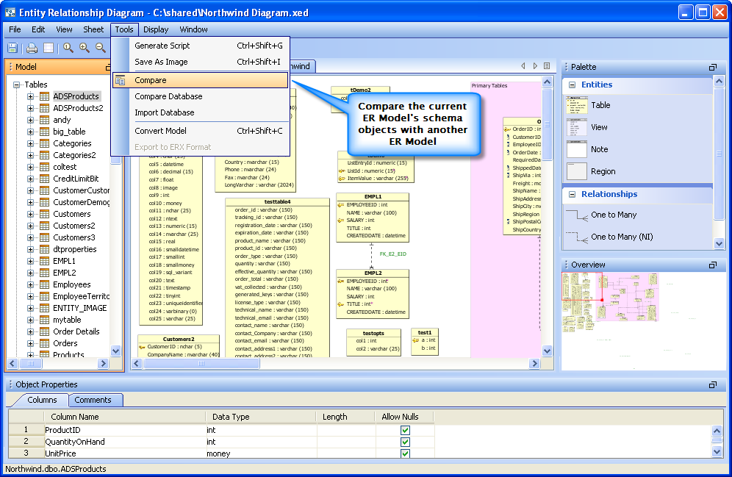
Task: Click the Zoom Out toolbar icon
Action: click(101, 48)
